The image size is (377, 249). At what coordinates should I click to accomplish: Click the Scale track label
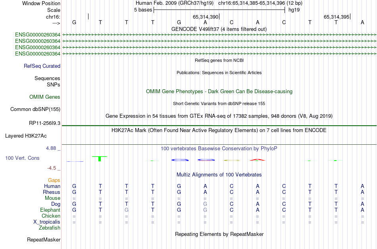pos(54,10)
